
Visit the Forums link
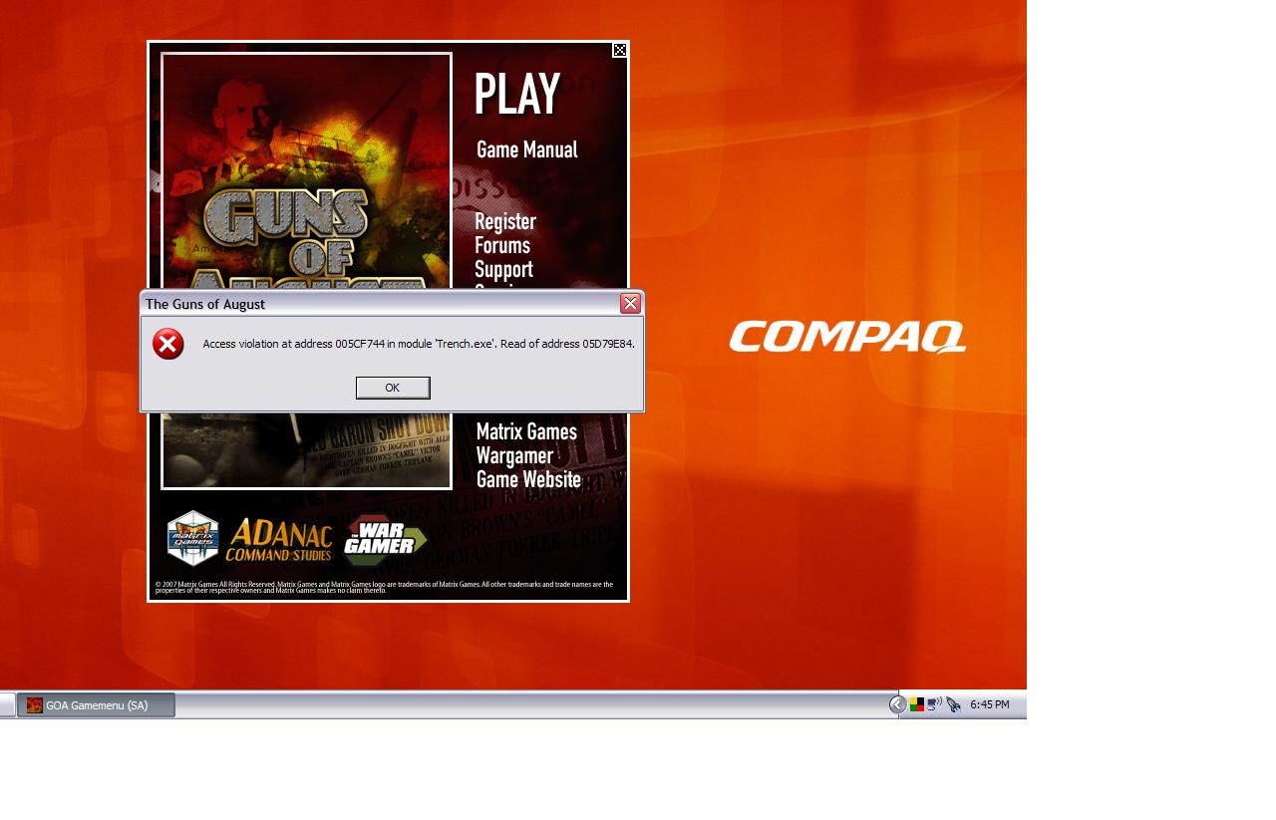click(x=502, y=245)
